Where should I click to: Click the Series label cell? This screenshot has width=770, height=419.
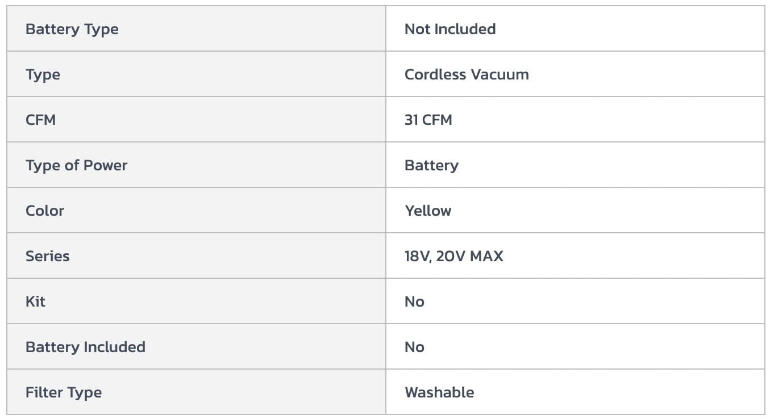(47, 256)
